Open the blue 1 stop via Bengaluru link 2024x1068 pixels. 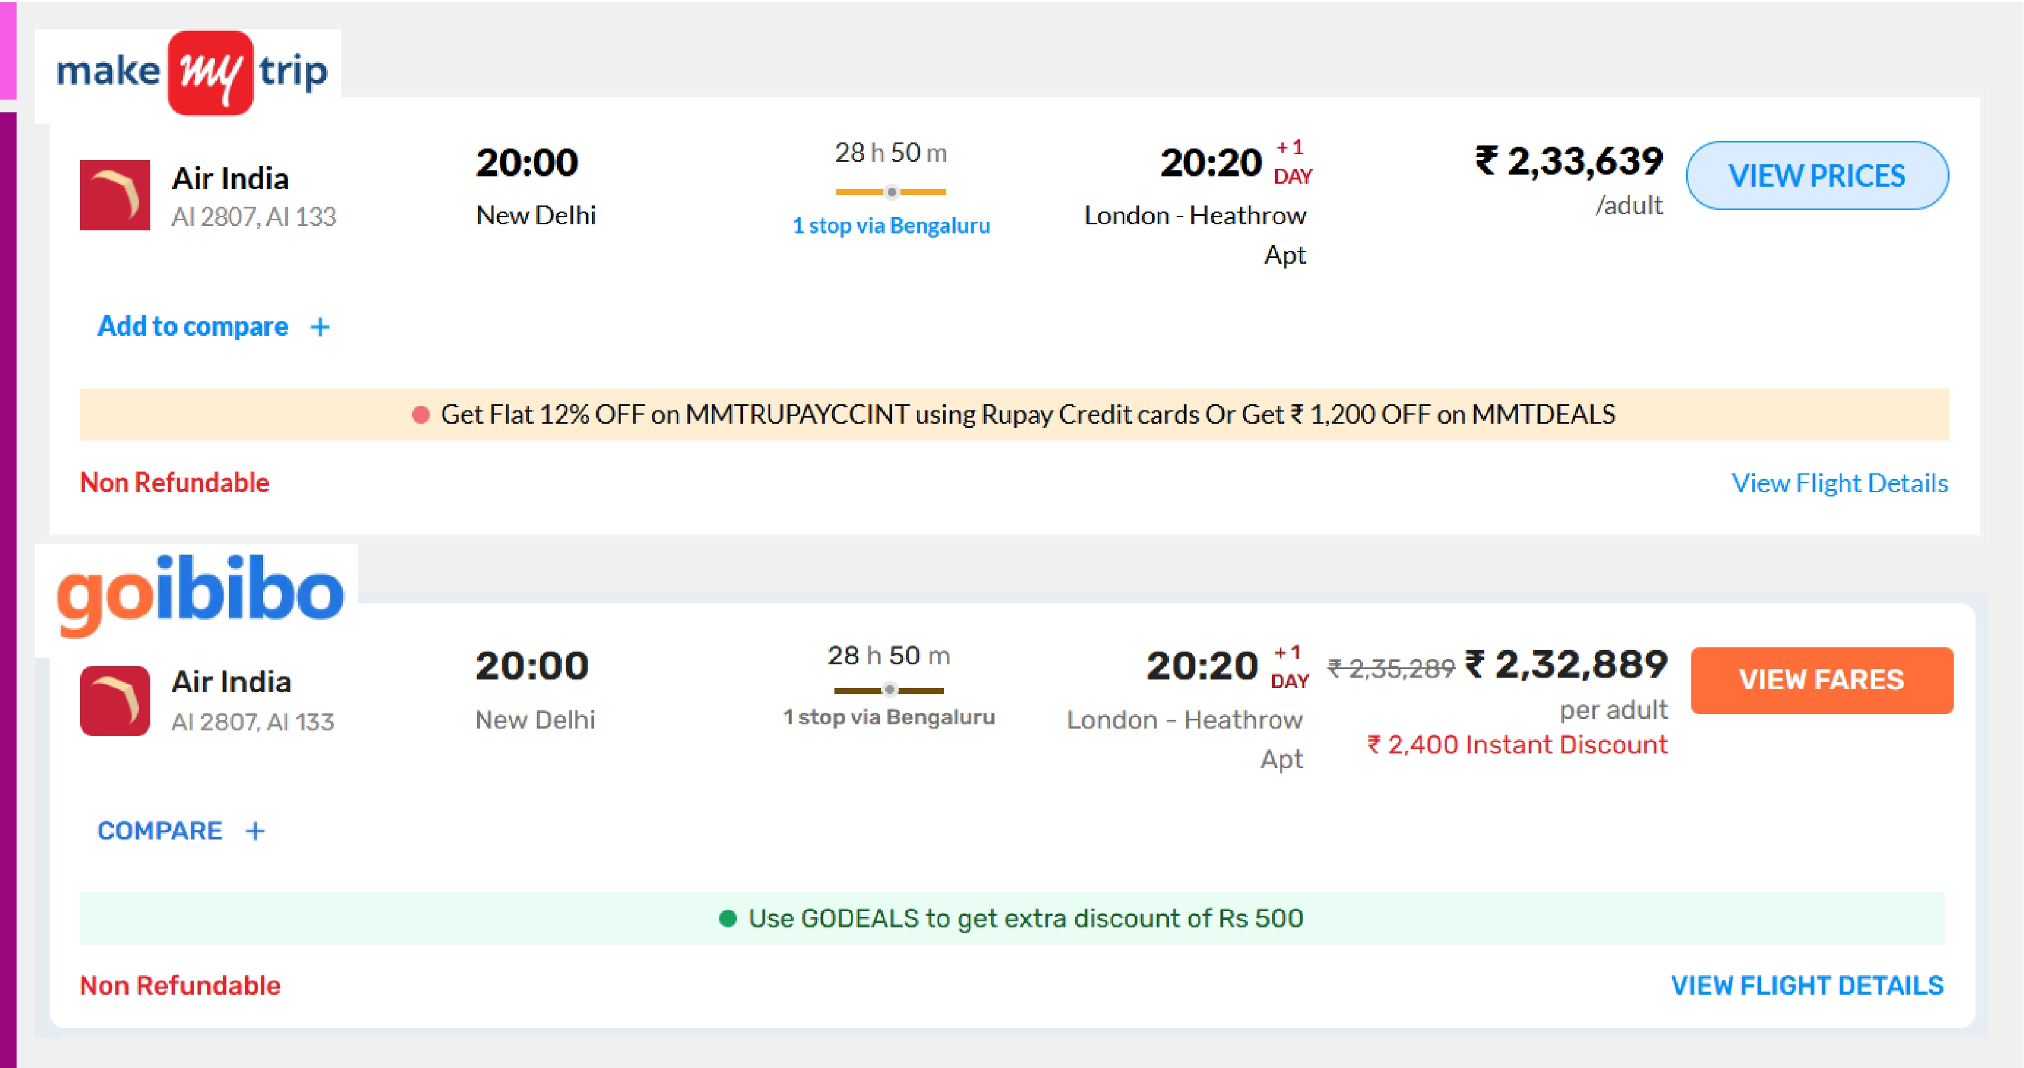coord(891,226)
